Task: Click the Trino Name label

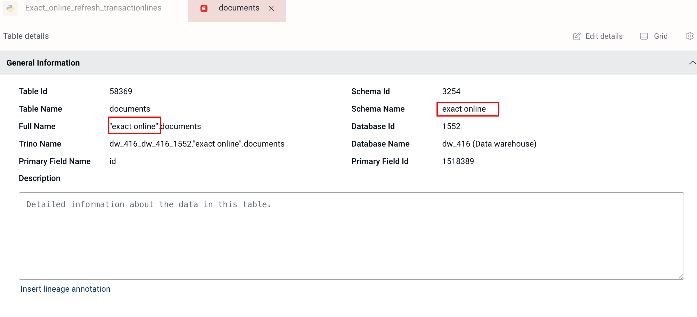Action: point(40,144)
